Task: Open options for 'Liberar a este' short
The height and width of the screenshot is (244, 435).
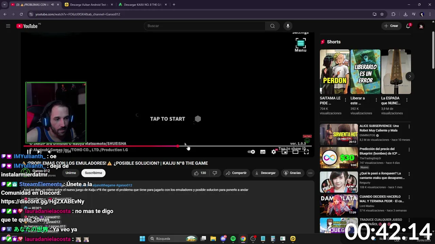Action: pyautogui.click(x=376, y=100)
